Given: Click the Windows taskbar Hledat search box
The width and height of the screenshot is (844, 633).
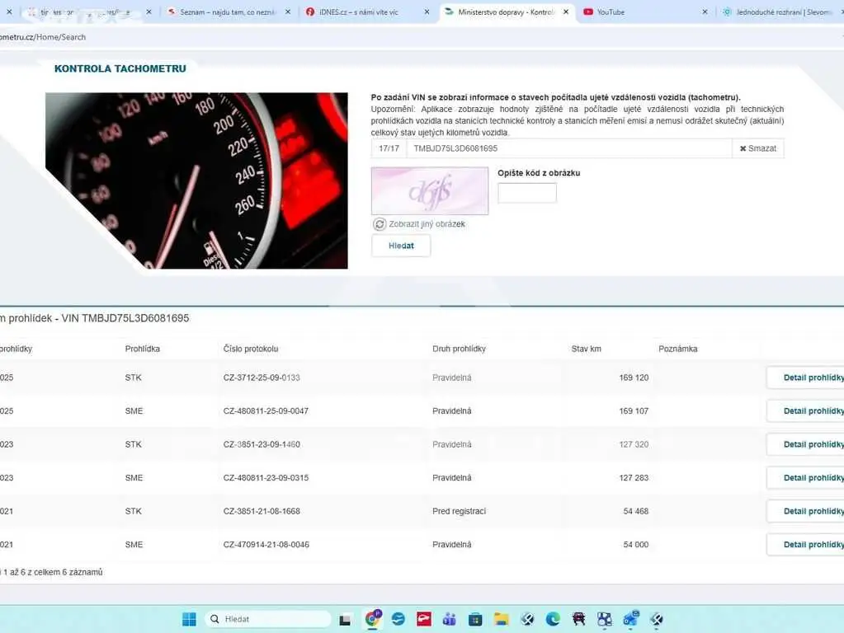Looking at the screenshot, I should tap(267, 619).
